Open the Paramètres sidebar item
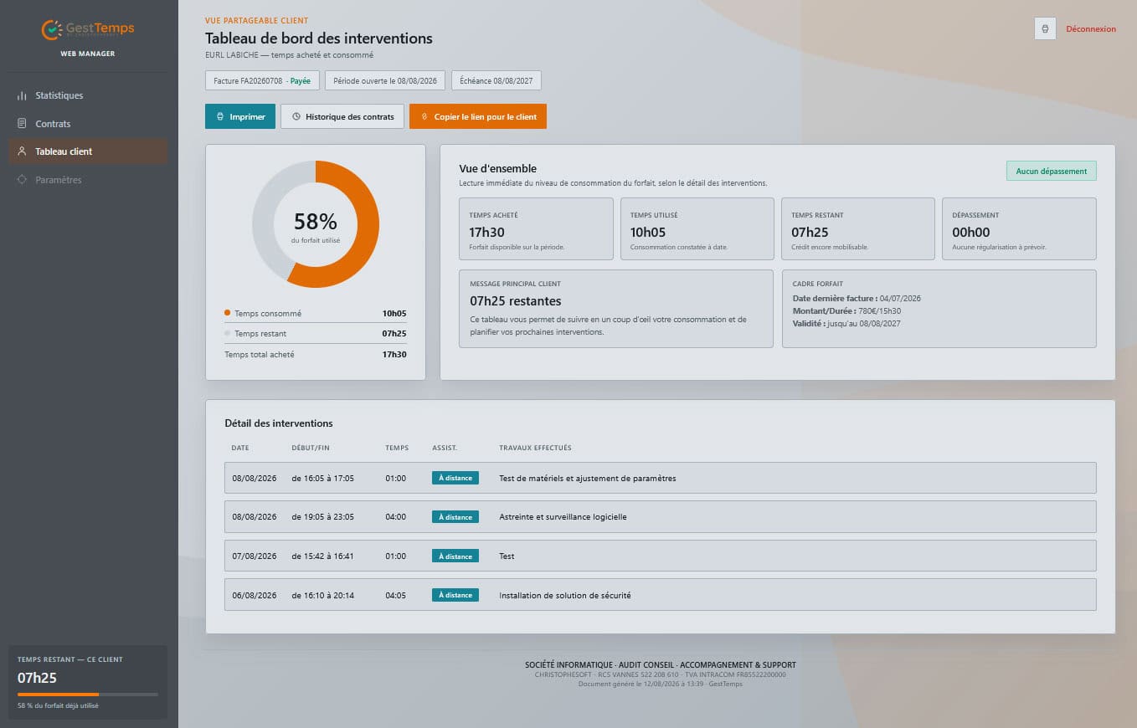This screenshot has width=1137, height=728. tap(88, 180)
